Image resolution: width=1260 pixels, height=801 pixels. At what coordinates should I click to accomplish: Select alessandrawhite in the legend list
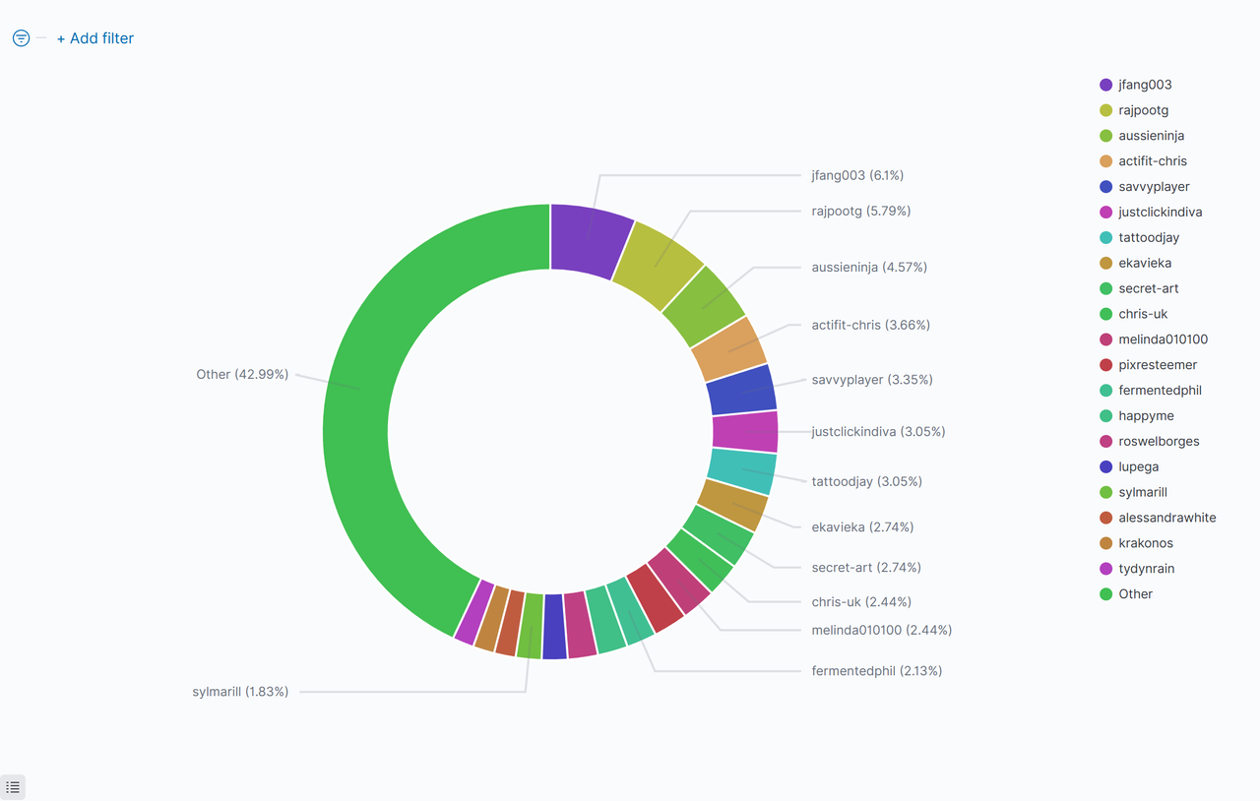point(1166,518)
